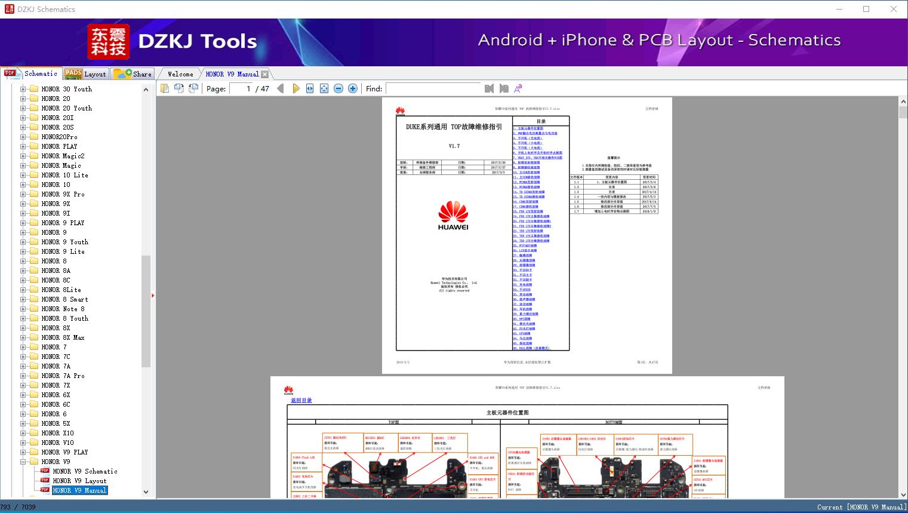
Task: Select the HONOR V9 Manual document tab
Action: click(x=232, y=74)
